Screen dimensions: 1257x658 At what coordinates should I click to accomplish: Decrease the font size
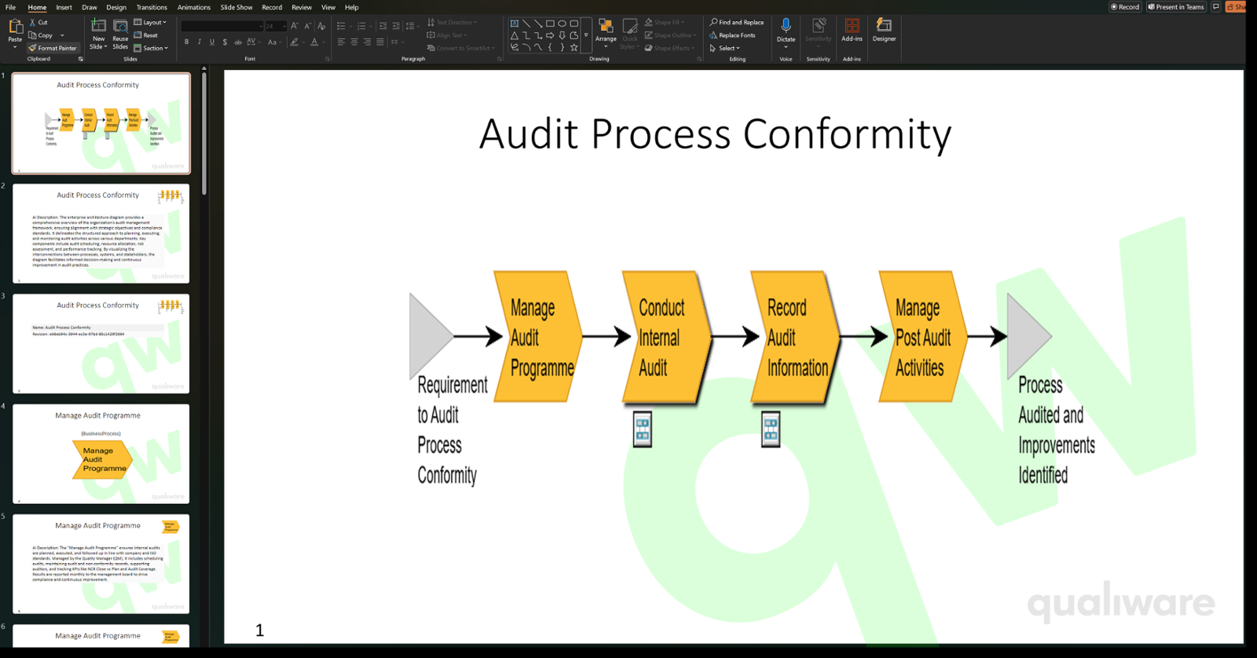click(x=308, y=26)
